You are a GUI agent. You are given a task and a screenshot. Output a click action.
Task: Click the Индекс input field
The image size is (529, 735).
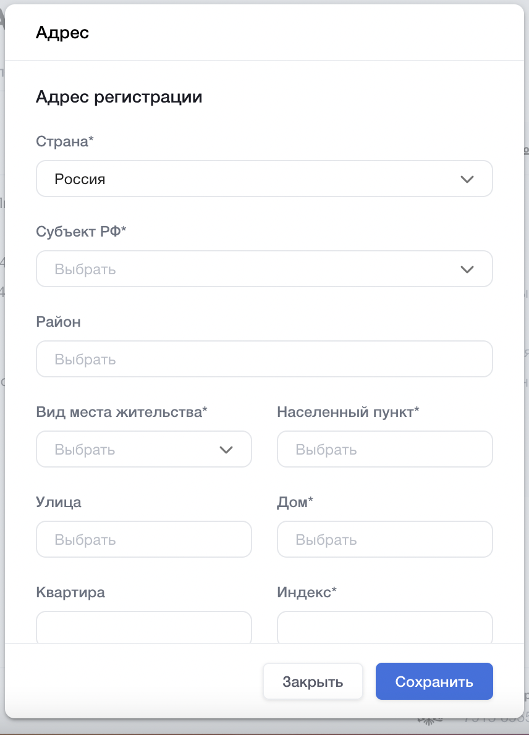(384, 627)
